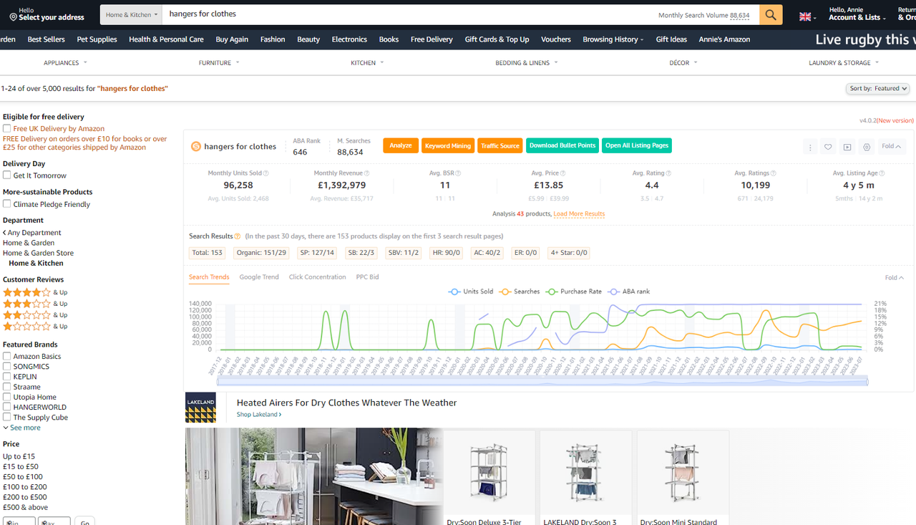Switch to the Search Trends tab

pyautogui.click(x=209, y=277)
